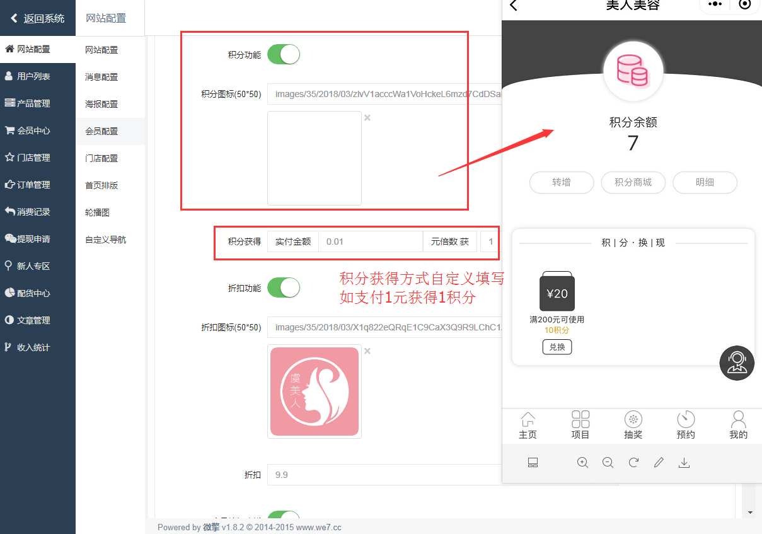Screen dimensions: 762x534
Task: Click the pencil edit icon
Action: pyautogui.click(x=659, y=463)
